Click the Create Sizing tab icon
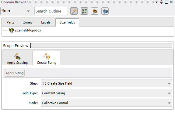Screen dimensions: 175x120 pyautogui.click(x=47, y=56)
